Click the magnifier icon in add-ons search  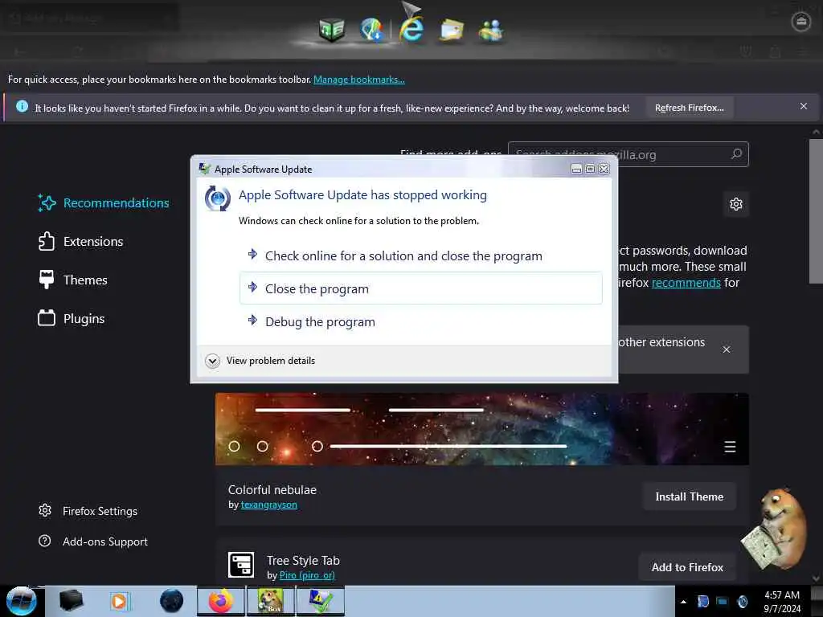tap(737, 153)
